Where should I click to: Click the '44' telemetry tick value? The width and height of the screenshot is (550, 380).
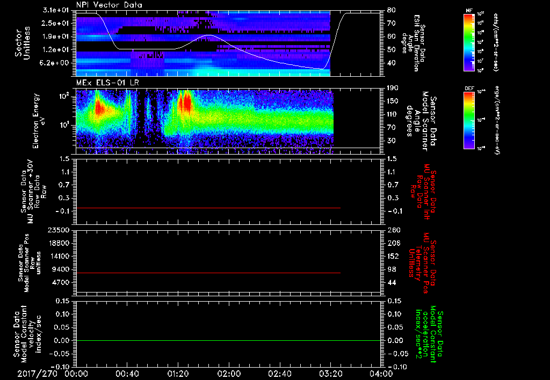pyautogui.click(x=391, y=282)
